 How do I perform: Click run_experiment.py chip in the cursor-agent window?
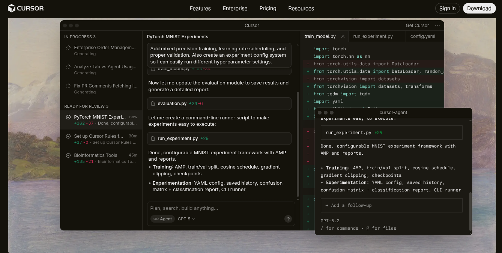tap(391, 133)
